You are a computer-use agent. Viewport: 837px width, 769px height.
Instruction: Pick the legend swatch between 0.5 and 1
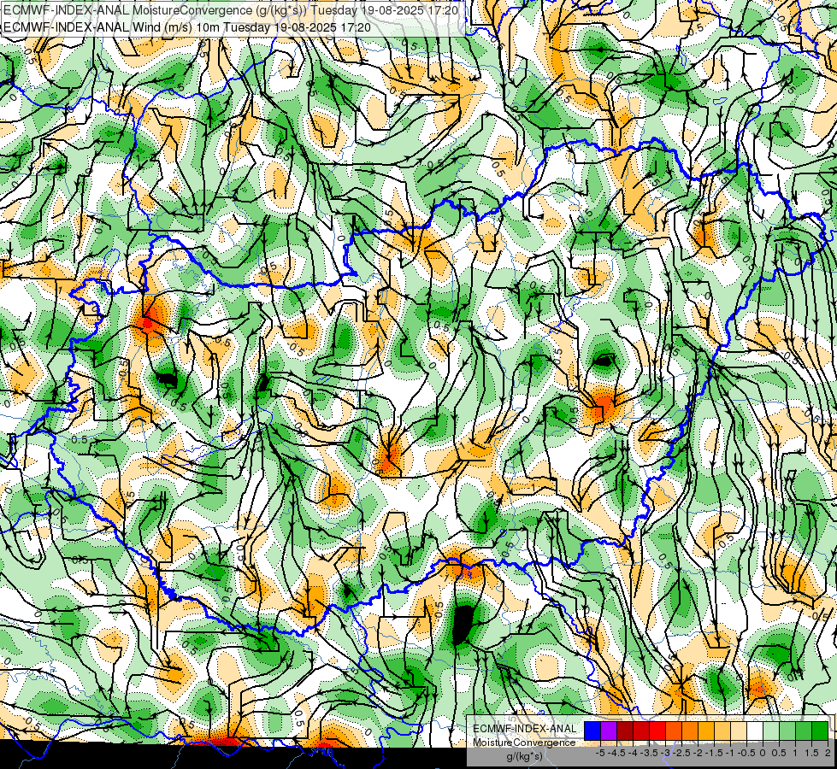click(787, 731)
